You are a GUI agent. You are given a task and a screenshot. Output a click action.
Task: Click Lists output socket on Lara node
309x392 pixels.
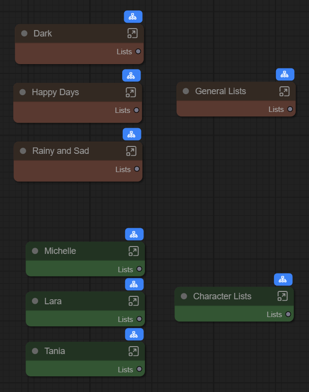(139, 319)
